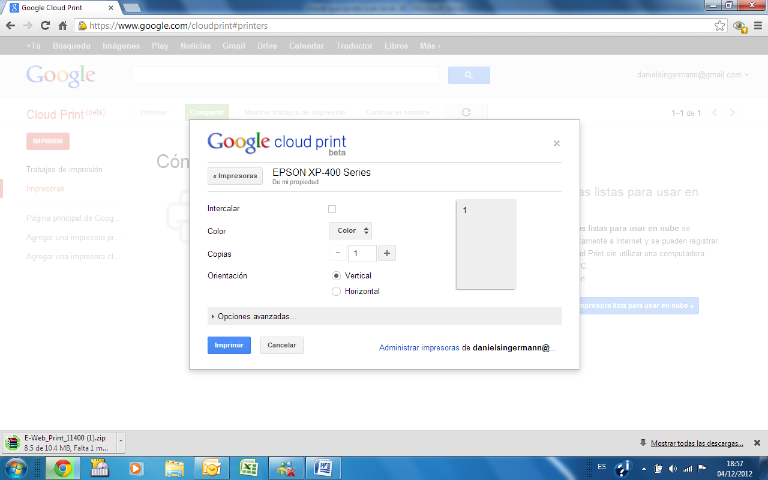Reload the page with the refresh icon
Screen dimensions: 768x480
[45, 26]
